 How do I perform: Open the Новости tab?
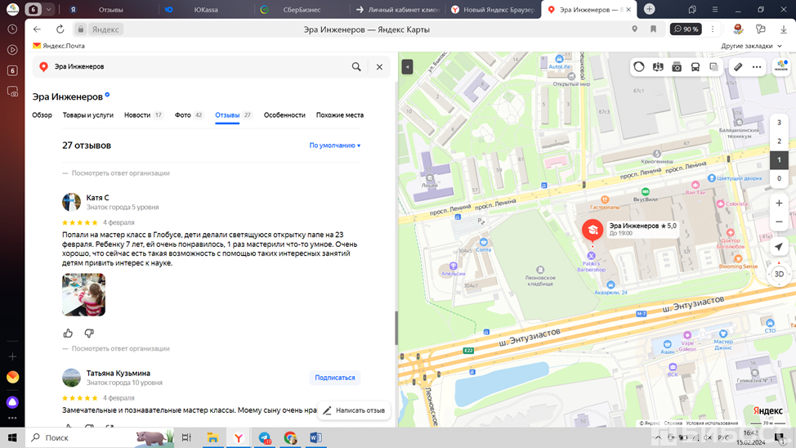coord(144,115)
